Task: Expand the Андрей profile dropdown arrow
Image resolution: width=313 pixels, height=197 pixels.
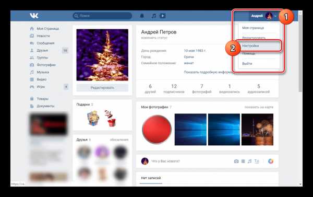Action: (x=275, y=16)
